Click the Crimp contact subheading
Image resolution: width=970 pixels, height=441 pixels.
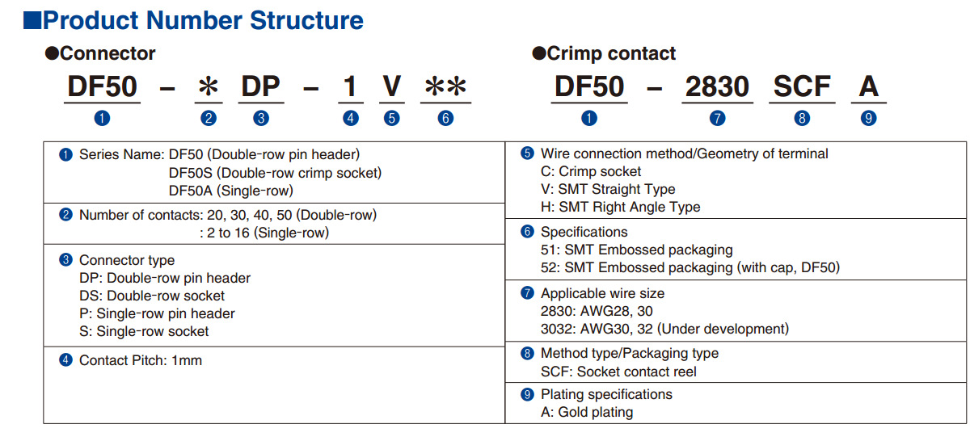pyautogui.click(x=611, y=54)
